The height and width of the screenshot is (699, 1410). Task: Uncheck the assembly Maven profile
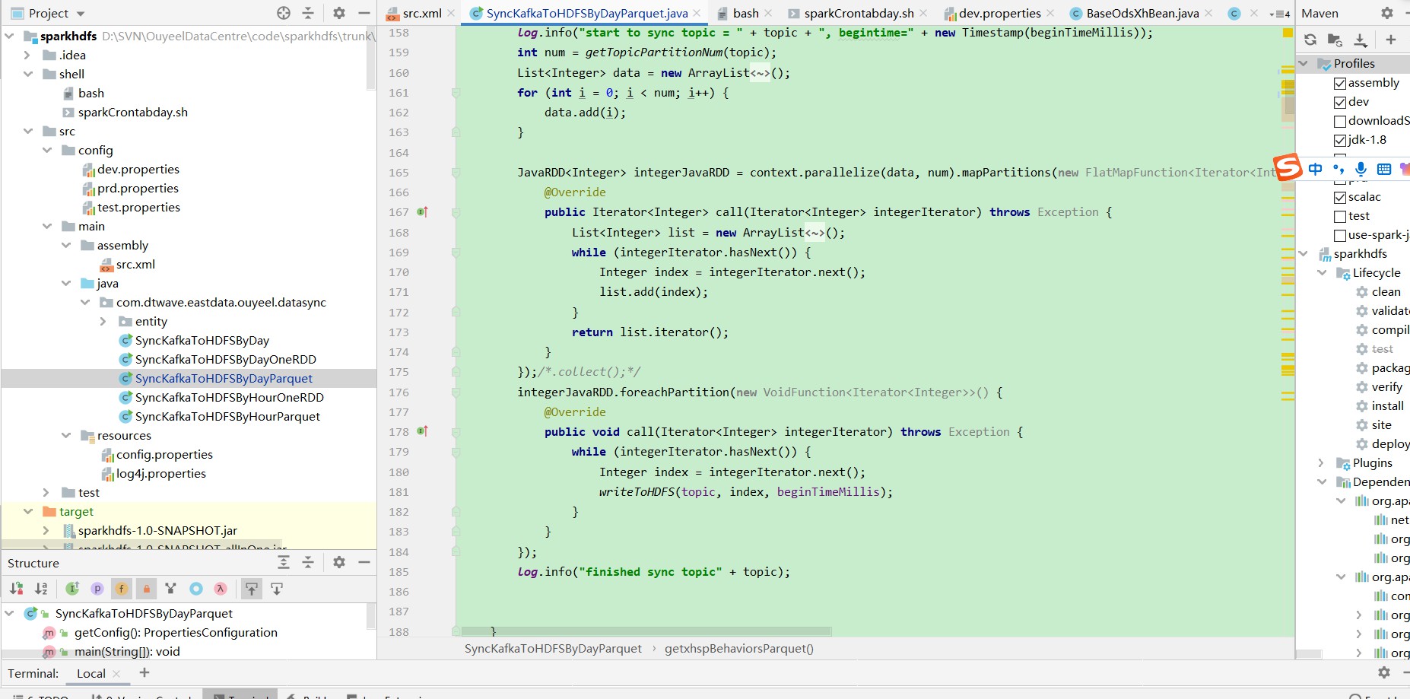tap(1340, 83)
